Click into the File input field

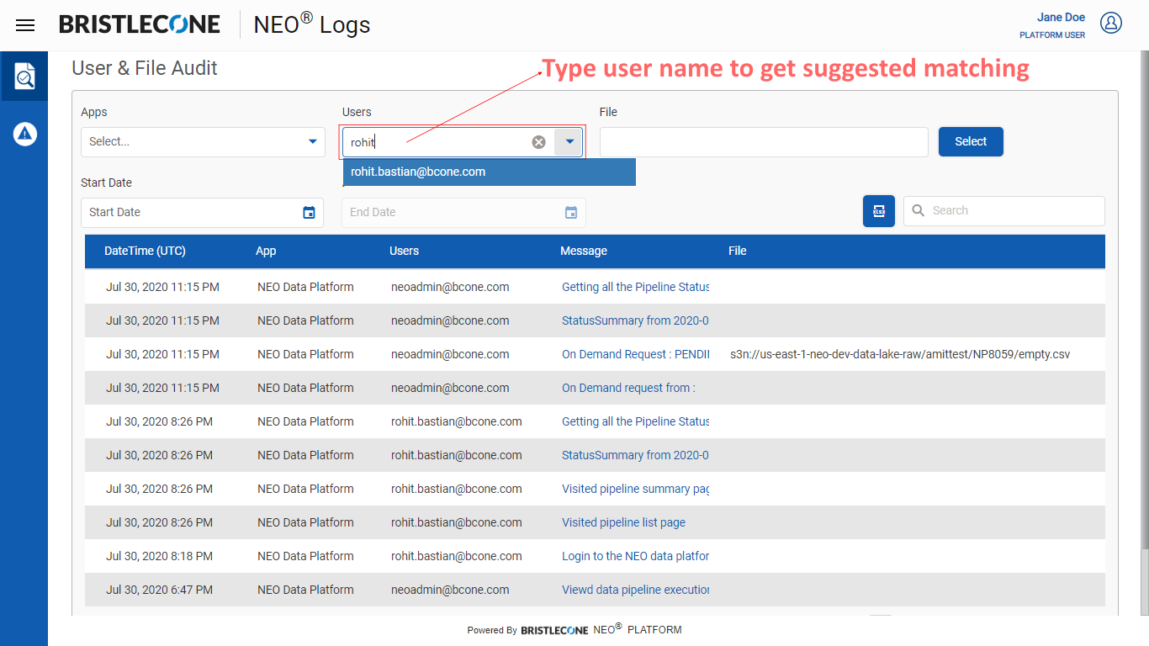coord(763,142)
